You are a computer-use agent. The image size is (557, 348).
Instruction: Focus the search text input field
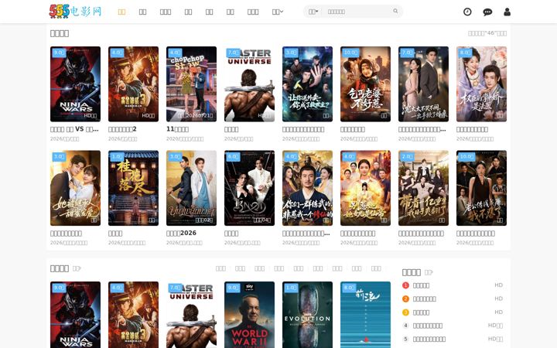[358, 12]
